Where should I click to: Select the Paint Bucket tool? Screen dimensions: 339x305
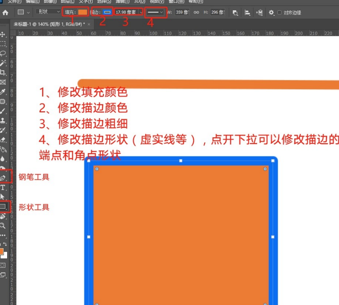pos(3,150)
